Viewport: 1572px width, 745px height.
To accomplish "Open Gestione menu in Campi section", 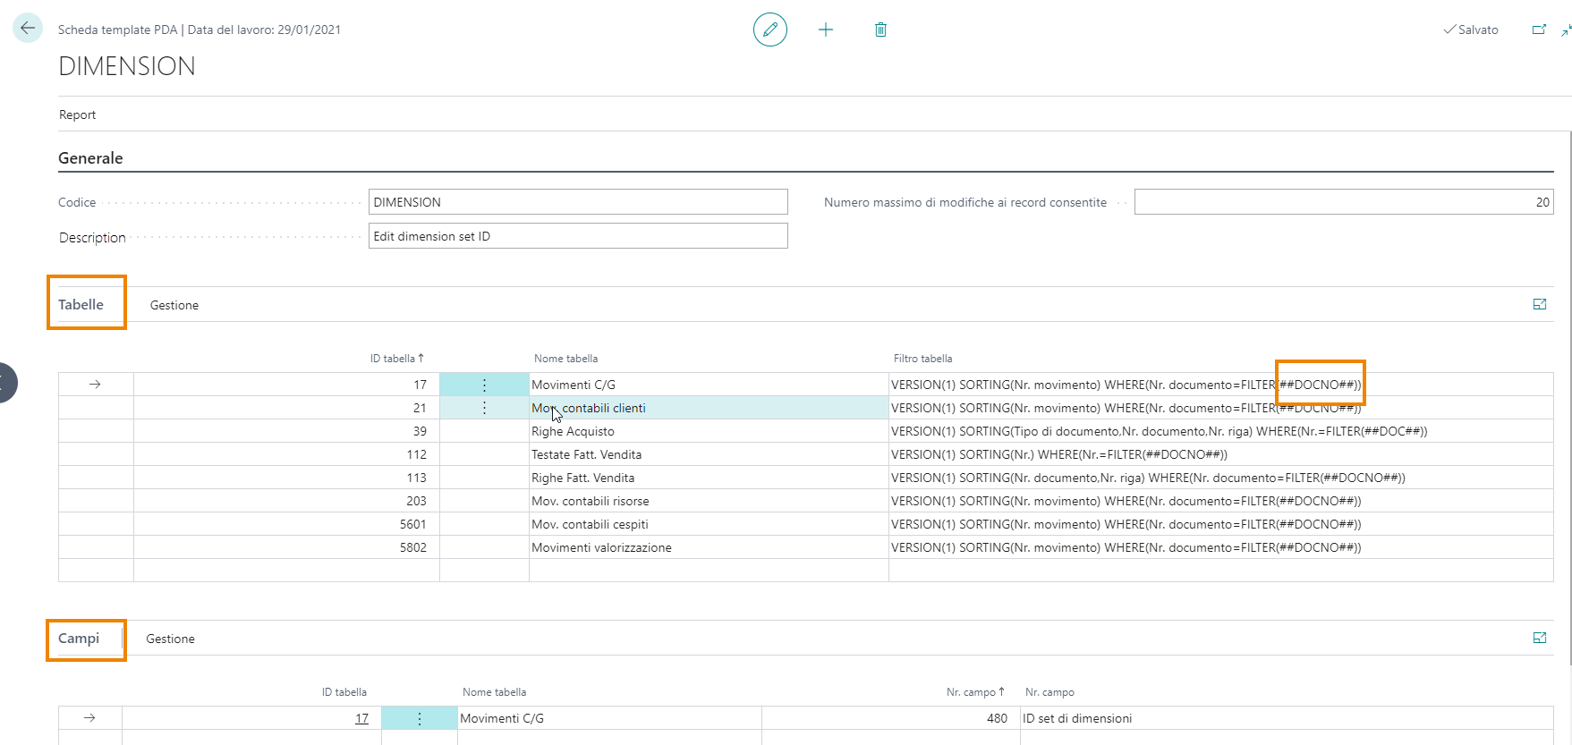I will pos(170,639).
